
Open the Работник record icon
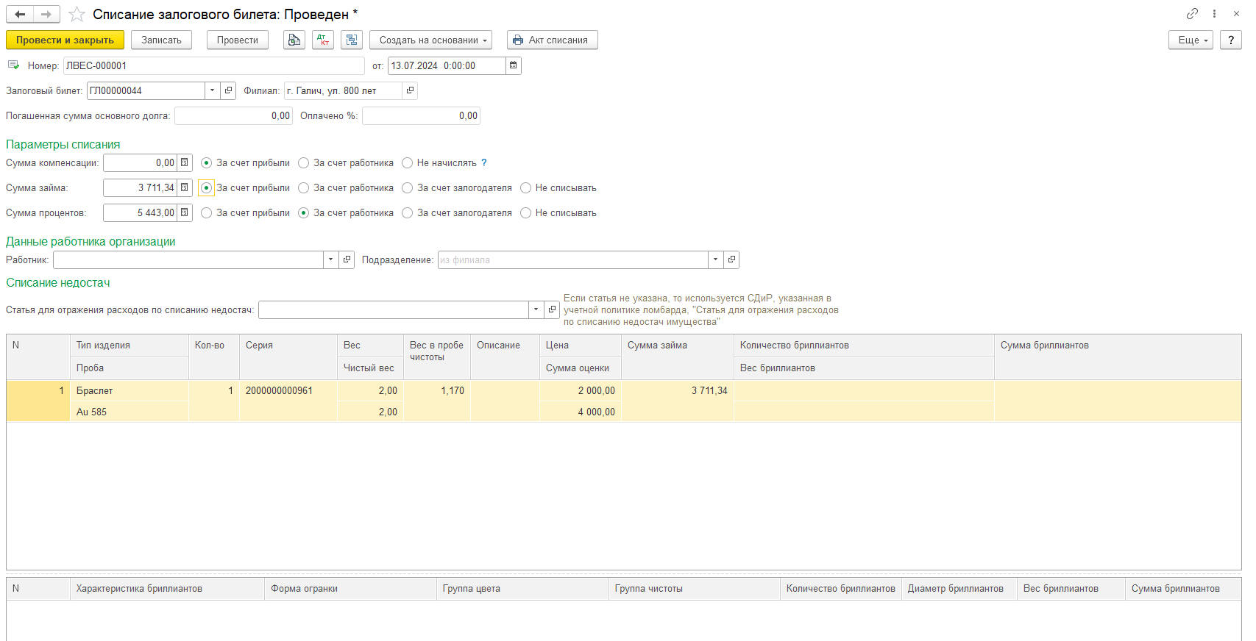coord(347,259)
